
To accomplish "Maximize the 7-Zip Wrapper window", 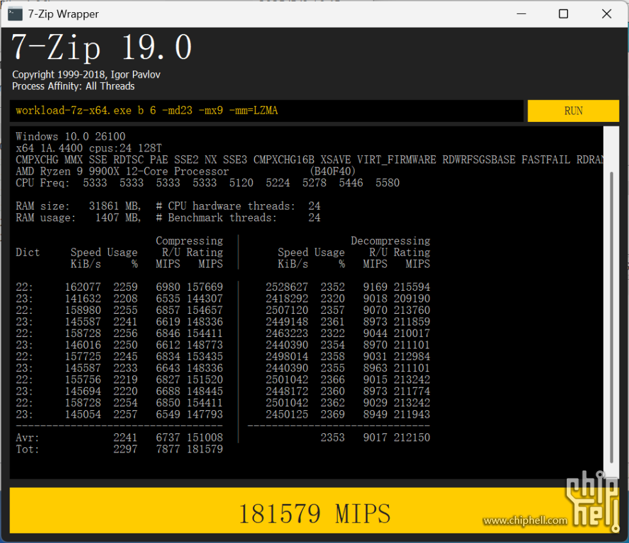I will tap(564, 14).
